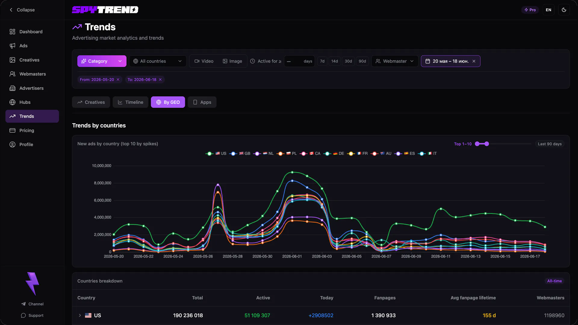Click the Active-for days input field
The image size is (578, 325).
299,61
